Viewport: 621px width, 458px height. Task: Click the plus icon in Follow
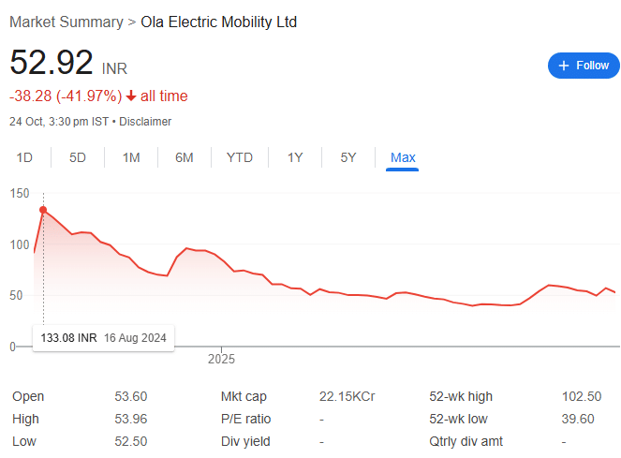[564, 66]
